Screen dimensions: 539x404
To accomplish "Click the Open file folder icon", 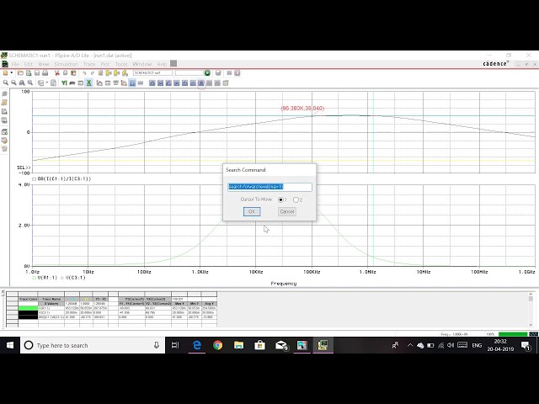I will [20, 73].
